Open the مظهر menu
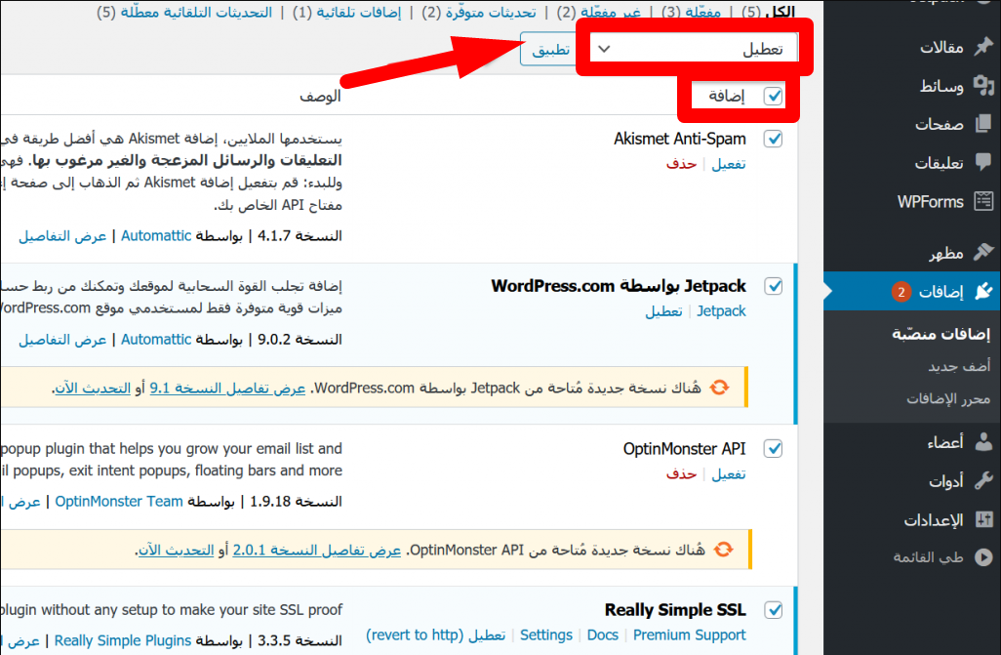 (945, 253)
